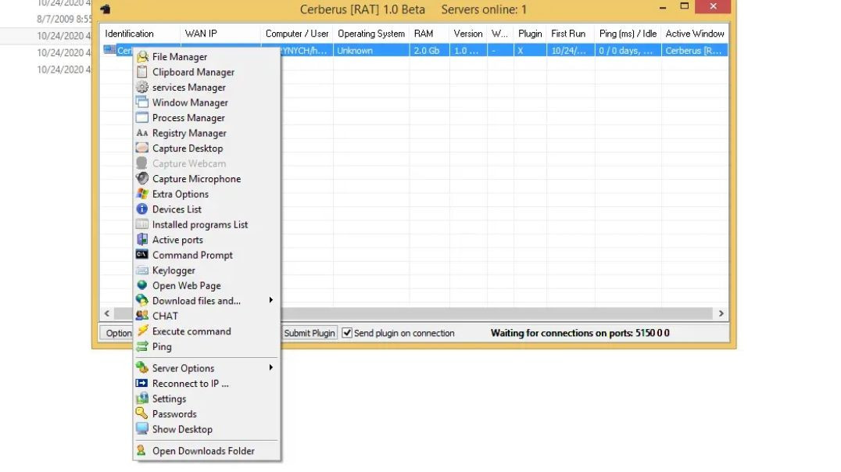Screen dimensions: 841x472
Task: Toggle Send plugin on connection
Action: click(x=345, y=333)
